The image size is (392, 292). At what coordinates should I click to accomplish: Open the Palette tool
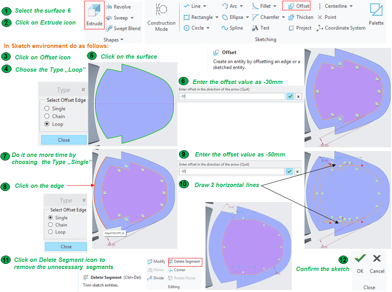pyautogui.click(x=376, y=15)
